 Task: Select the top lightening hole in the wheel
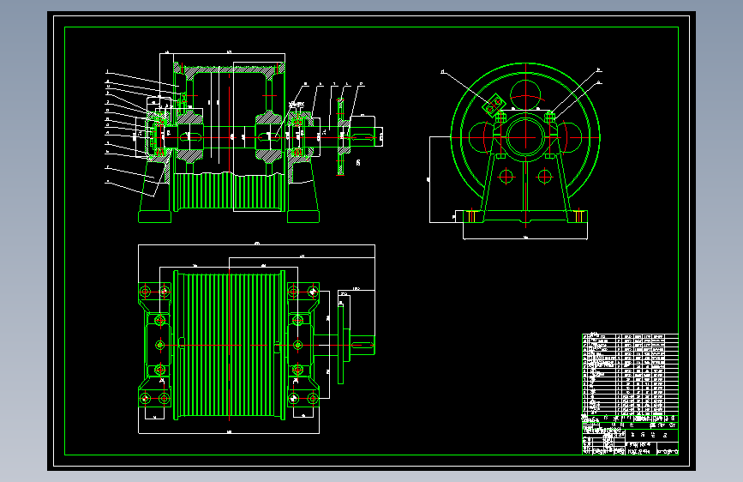coord(525,95)
